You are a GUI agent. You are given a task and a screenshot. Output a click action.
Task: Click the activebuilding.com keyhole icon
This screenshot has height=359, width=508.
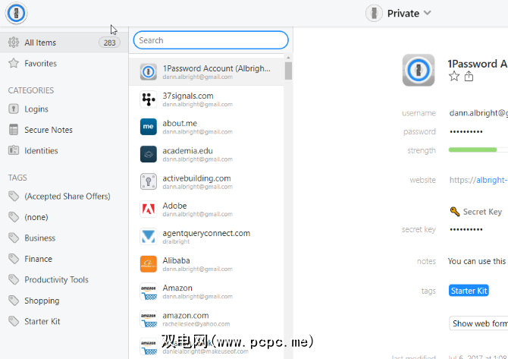click(149, 181)
